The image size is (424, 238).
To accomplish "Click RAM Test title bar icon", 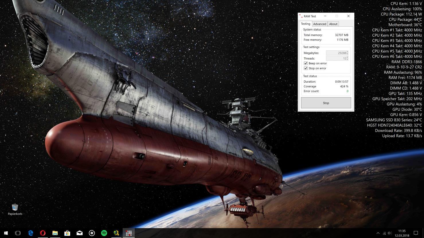I will pos(301,16).
